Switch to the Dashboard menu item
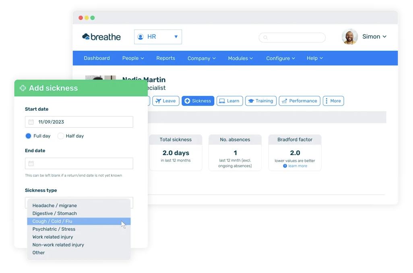Image resolution: width=413 pixels, height=273 pixels. pyautogui.click(x=97, y=58)
